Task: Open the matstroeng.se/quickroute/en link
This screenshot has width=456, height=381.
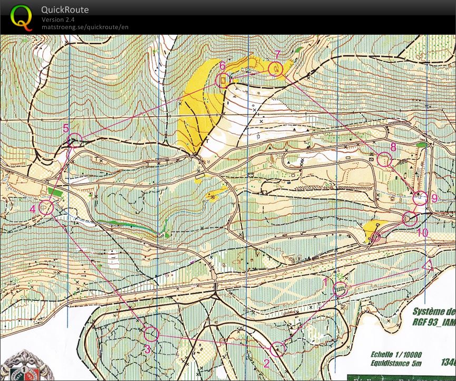Action: (85, 27)
